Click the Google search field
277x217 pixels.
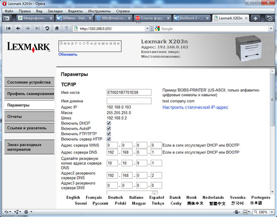214,29
